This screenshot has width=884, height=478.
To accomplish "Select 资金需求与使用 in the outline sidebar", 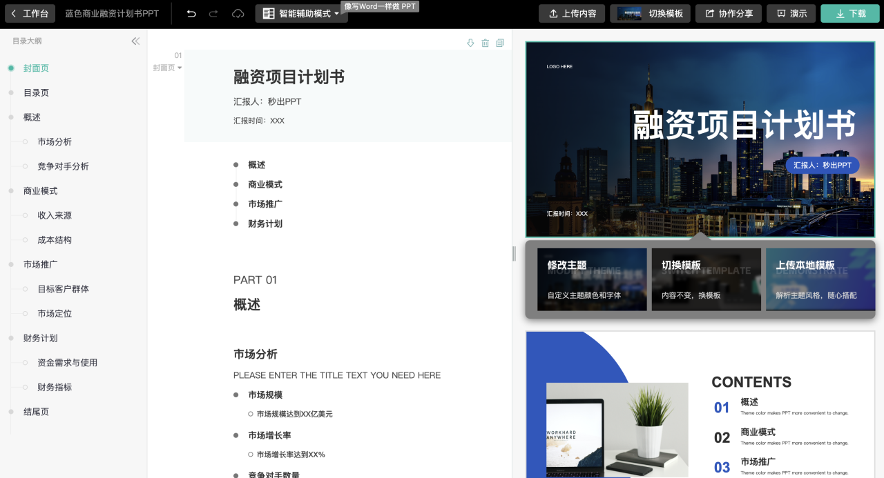I will pyautogui.click(x=67, y=363).
